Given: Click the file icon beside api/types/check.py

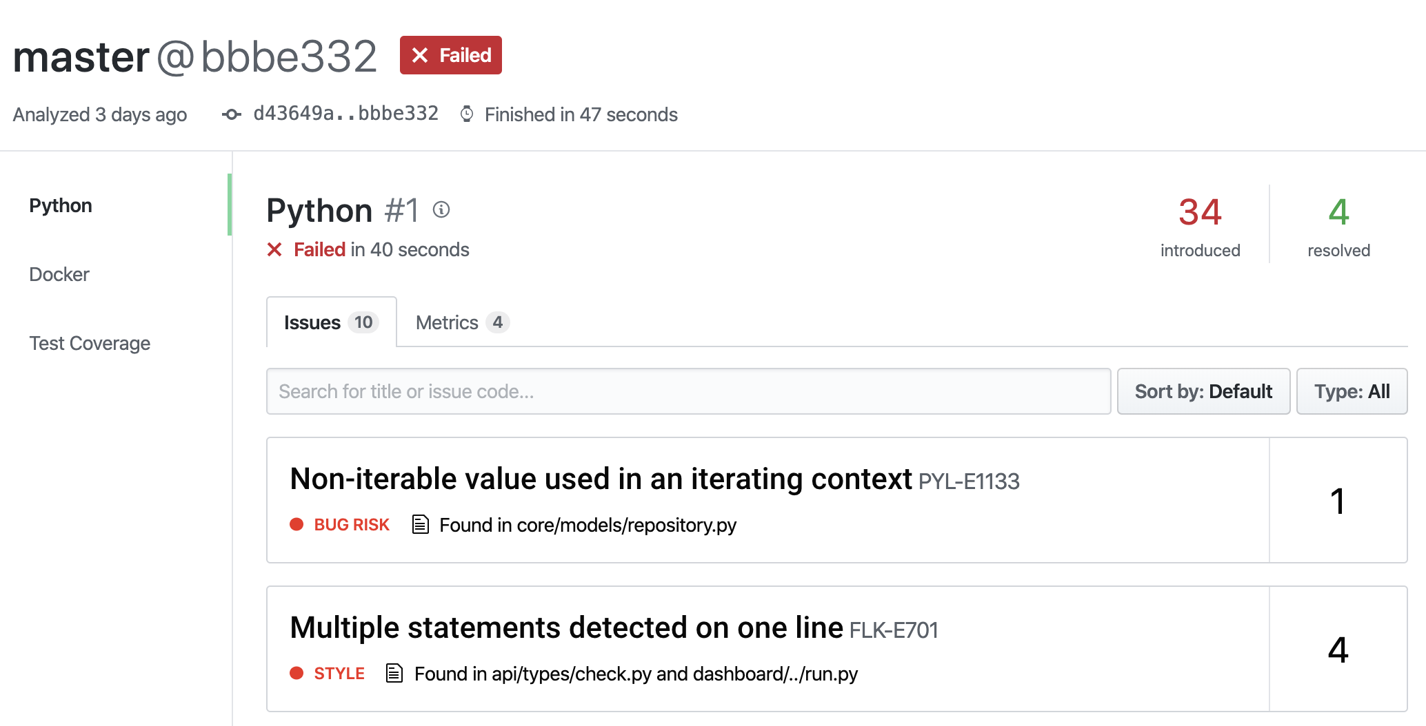Looking at the screenshot, I should click(x=394, y=673).
